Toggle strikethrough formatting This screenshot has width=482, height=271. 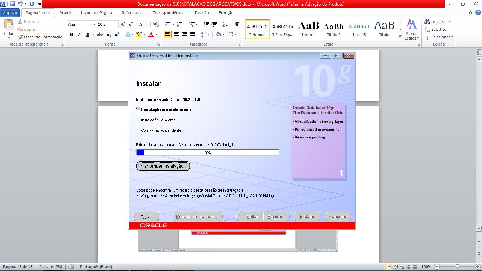pyautogui.click(x=100, y=35)
